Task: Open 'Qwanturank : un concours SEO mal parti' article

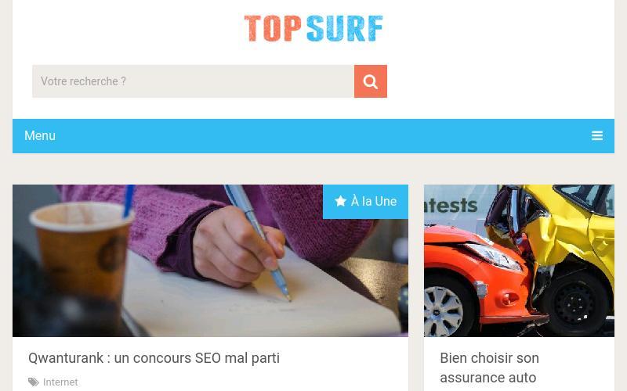Action: 154,358
